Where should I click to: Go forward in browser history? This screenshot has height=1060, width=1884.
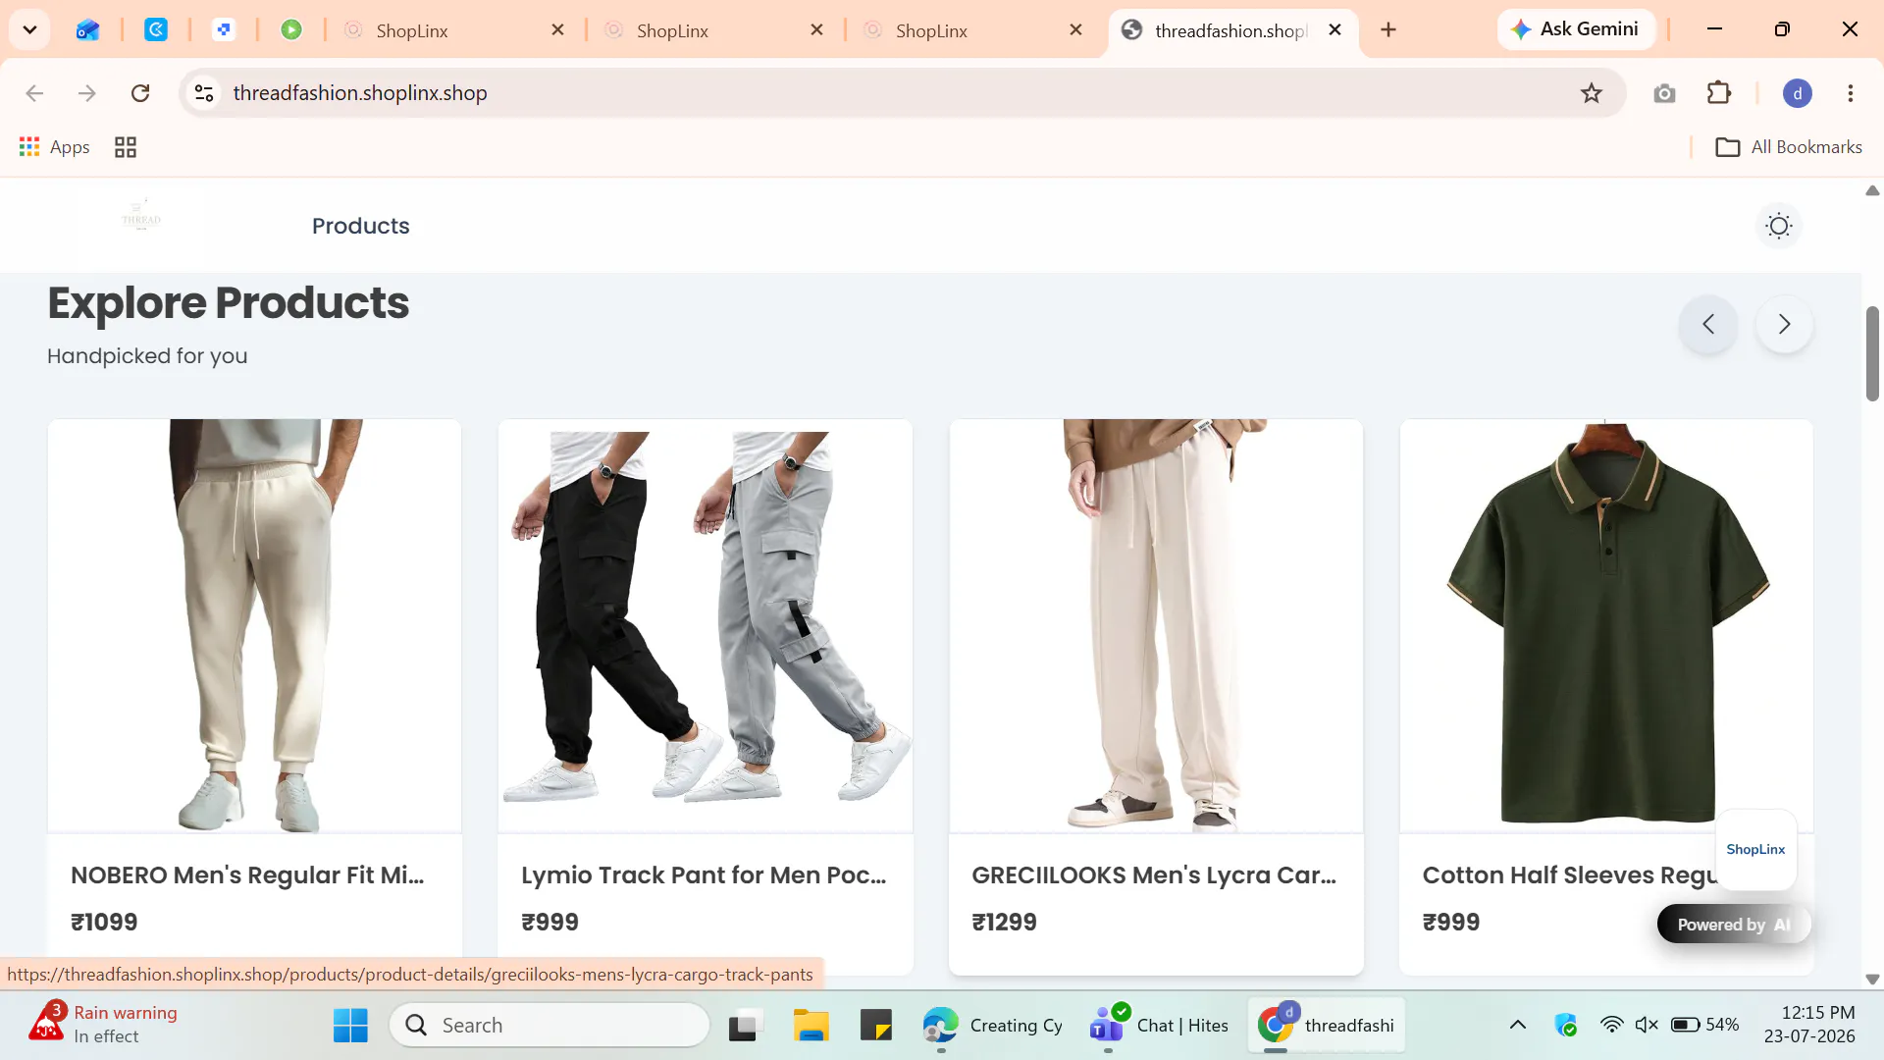87,92
